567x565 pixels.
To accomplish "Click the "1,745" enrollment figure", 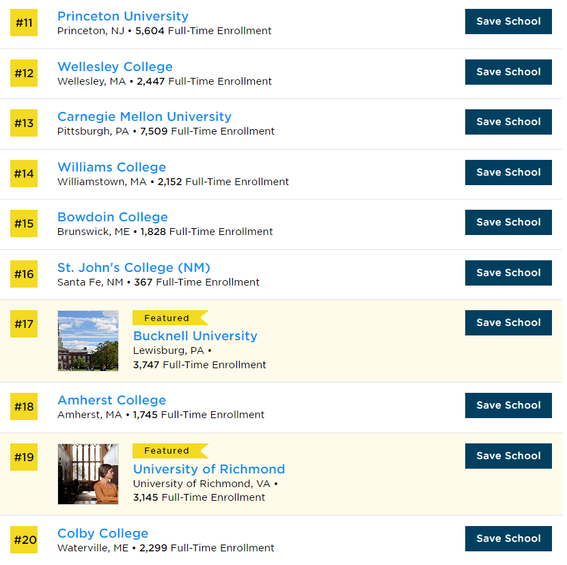I will tap(146, 415).
